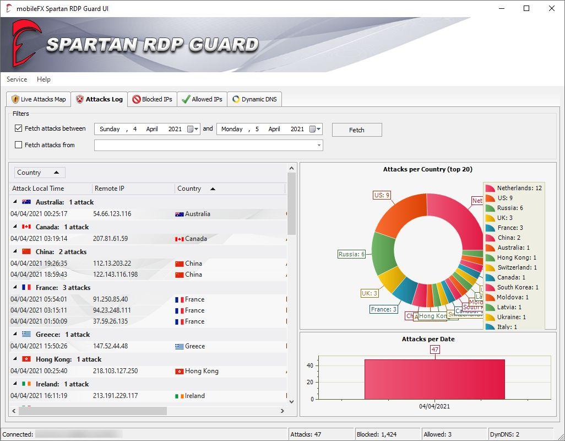The image size is (565, 441).
Task: Uncheck Fetch attacks between checkbox
Action: [18, 128]
